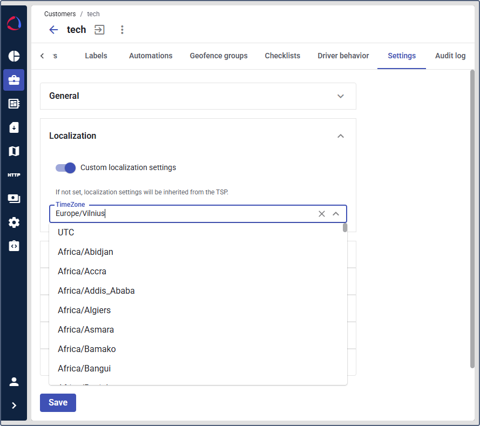Viewport: 480px width, 426px height.
Task: Open the gear settings sidebar icon
Action: click(x=14, y=222)
